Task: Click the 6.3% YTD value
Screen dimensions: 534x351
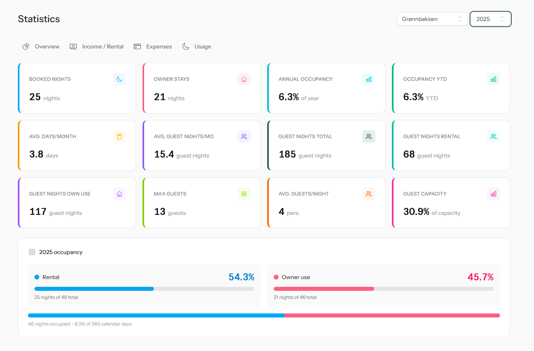Action: pos(413,97)
